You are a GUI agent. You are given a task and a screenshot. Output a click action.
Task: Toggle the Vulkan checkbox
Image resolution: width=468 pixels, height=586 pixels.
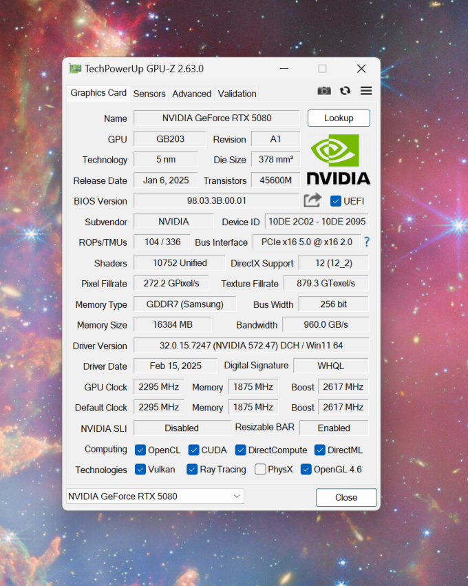click(140, 470)
